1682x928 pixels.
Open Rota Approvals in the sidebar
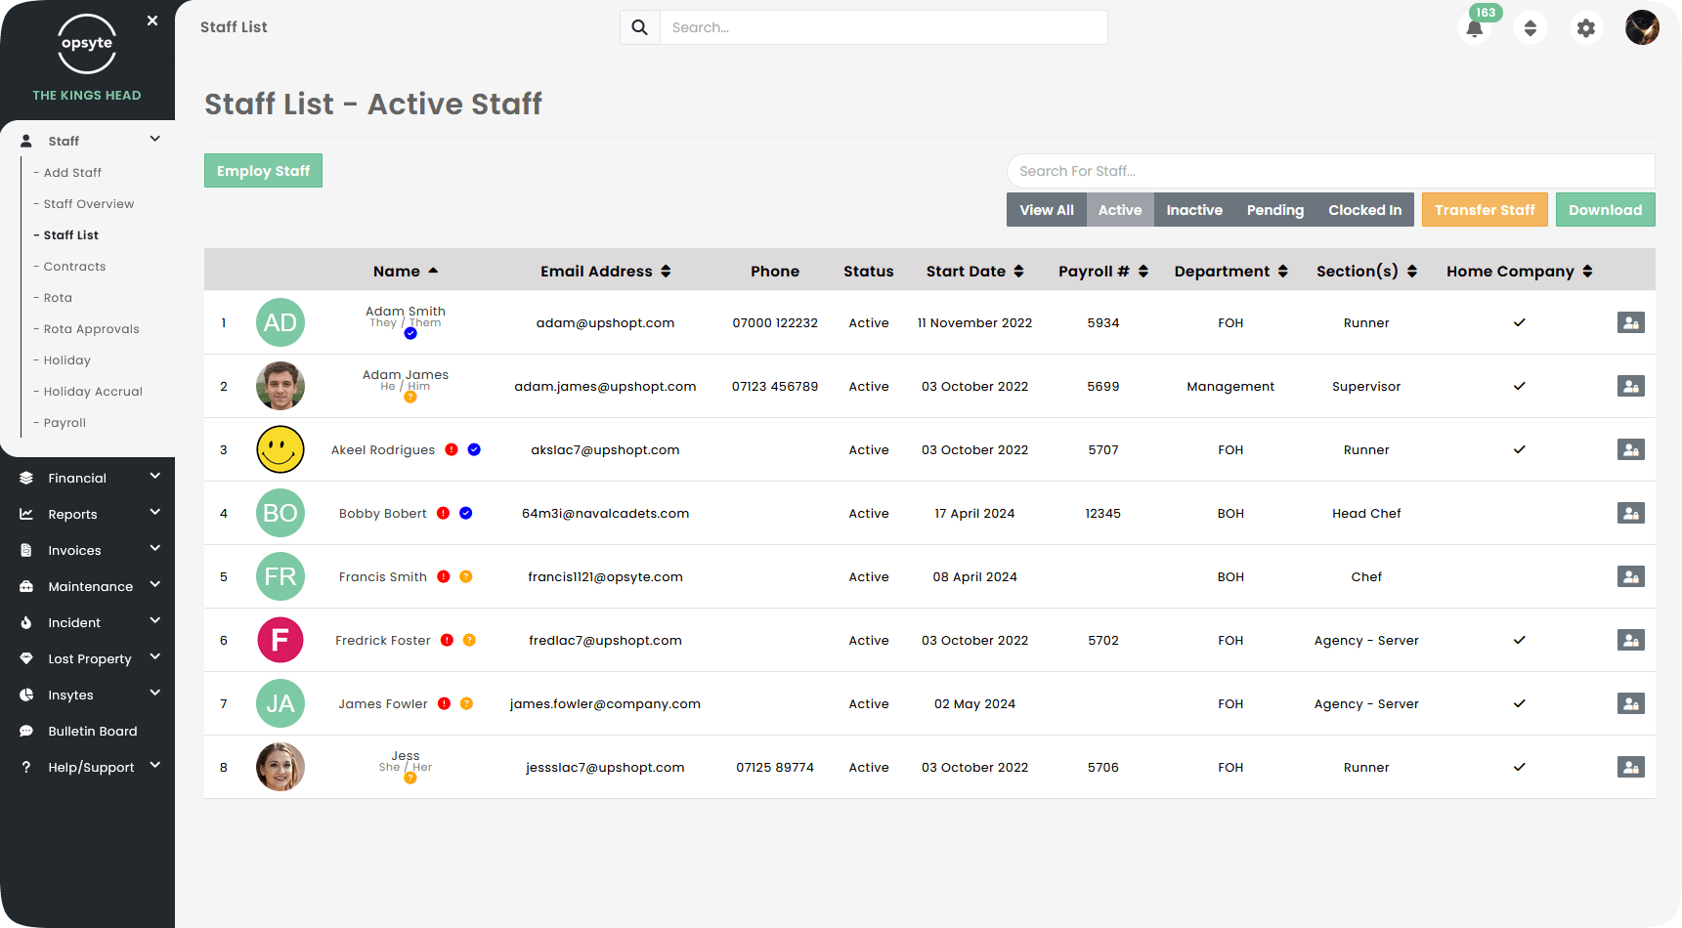coord(91,329)
